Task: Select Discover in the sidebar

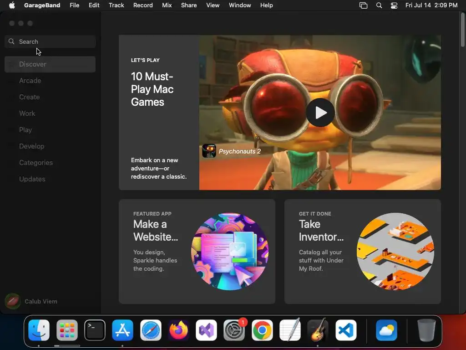Action: tap(50, 64)
